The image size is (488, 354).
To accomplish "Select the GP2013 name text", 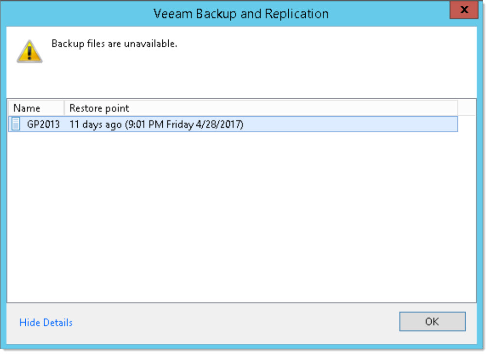I will coord(43,124).
